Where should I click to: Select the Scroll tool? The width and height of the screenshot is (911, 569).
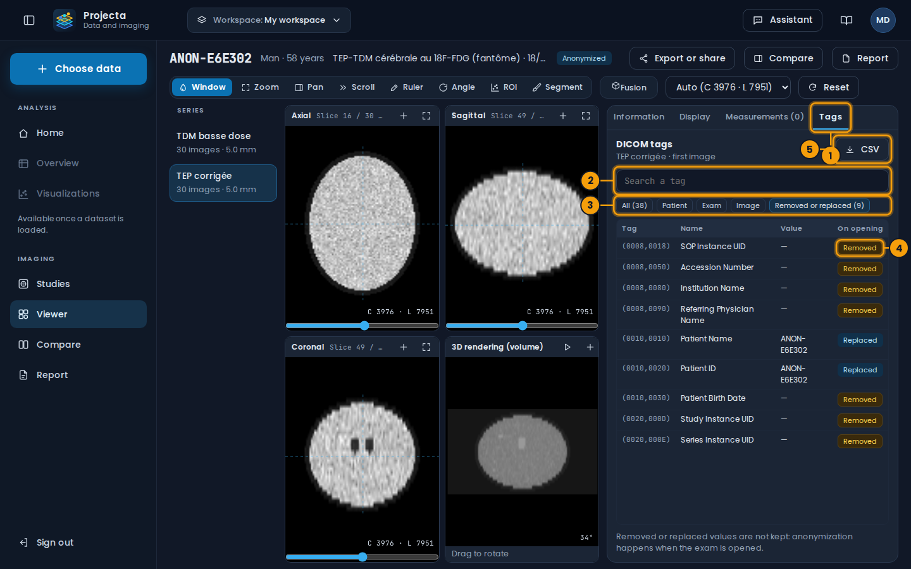(357, 87)
